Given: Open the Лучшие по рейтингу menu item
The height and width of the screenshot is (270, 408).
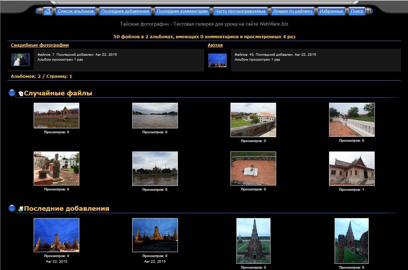Looking at the screenshot, I should click(x=293, y=11).
